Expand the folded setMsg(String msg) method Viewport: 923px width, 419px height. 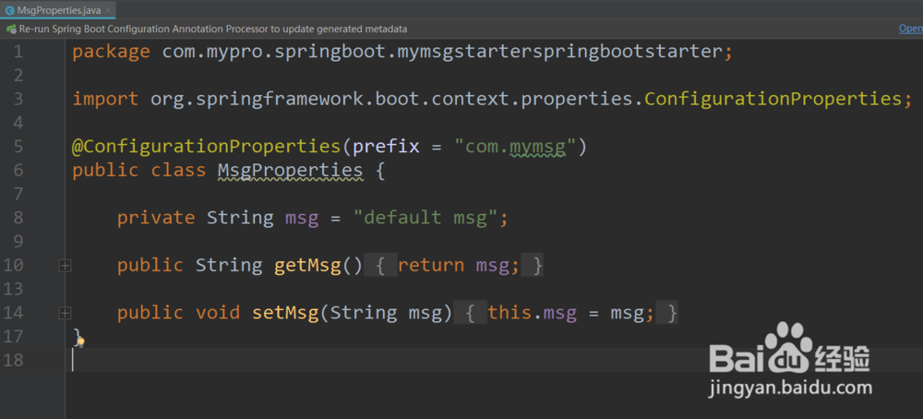click(x=65, y=314)
